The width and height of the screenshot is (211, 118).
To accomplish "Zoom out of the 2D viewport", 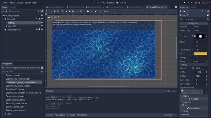I will 49,17.
